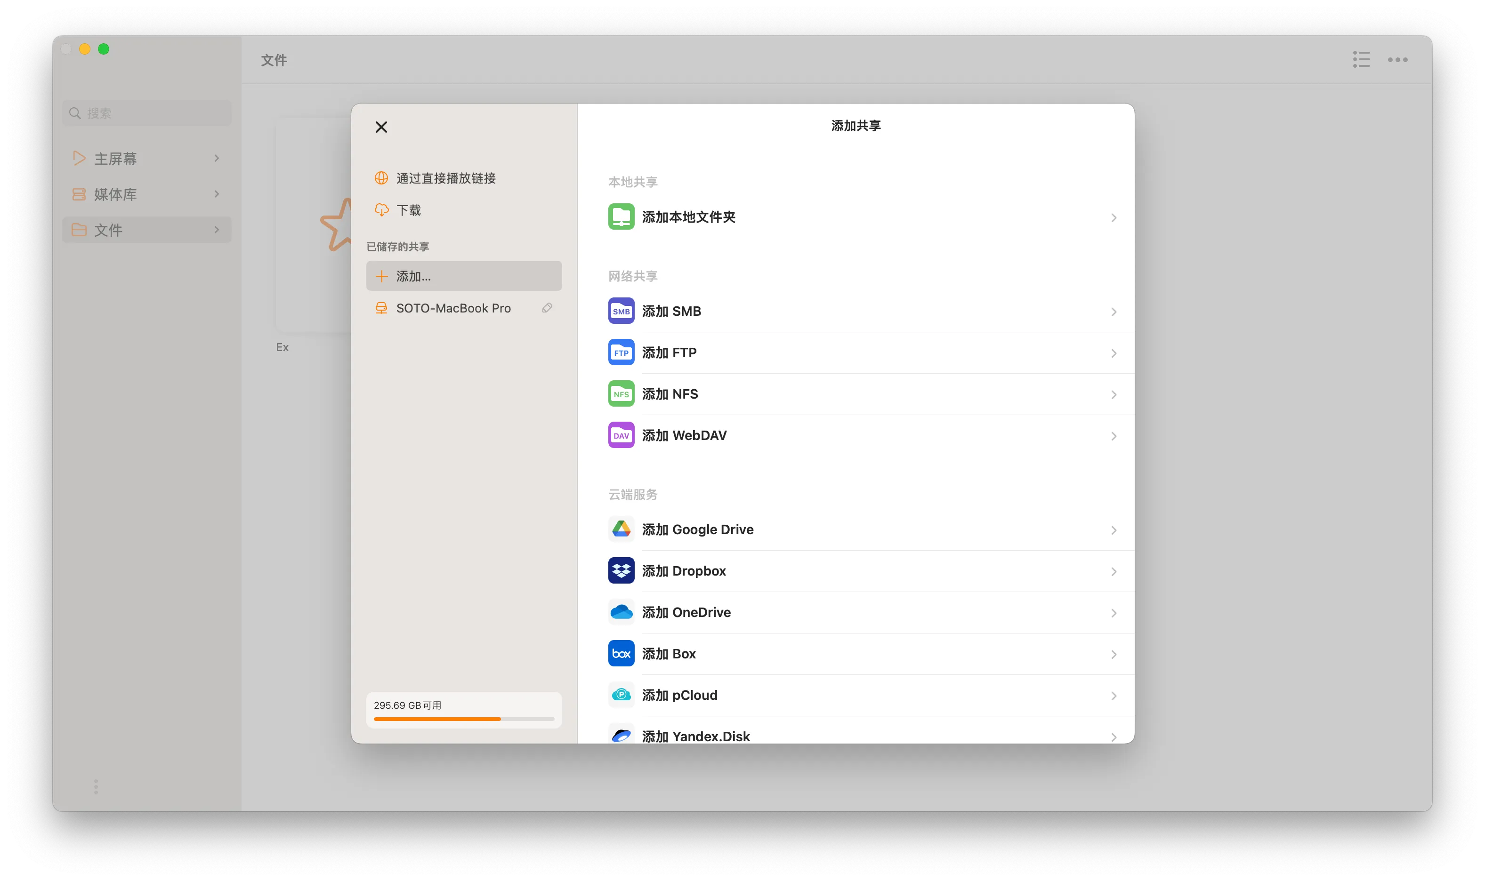Click the 主屏幕 play triangle icon

pyautogui.click(x=78, y=158)
